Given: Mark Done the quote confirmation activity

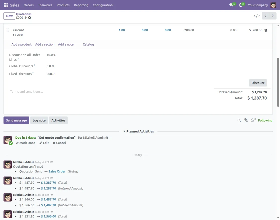Looking at the screenshot, I should pyautogui.click(x=25, y=143).
